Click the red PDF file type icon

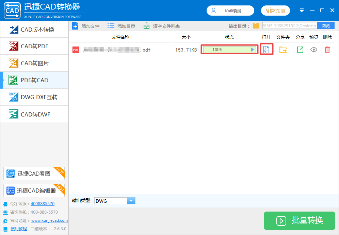coord(76,50)
